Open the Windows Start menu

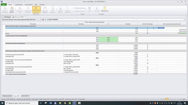pyautogui.click(x=2, y=103)
